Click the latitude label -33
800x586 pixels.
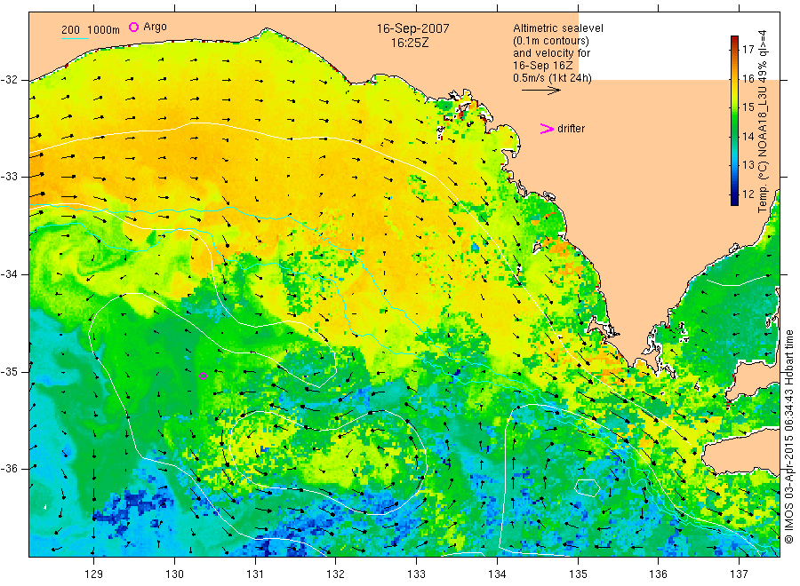point(9,177)
